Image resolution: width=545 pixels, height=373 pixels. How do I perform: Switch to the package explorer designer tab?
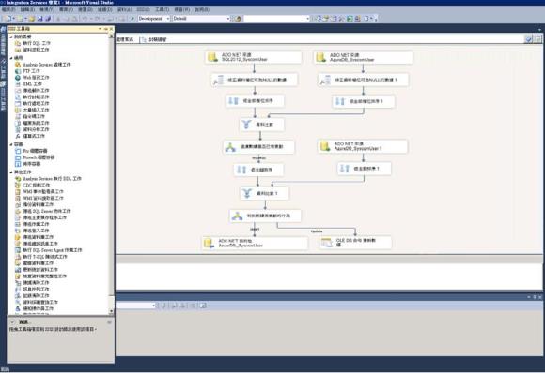pos(154,39)
